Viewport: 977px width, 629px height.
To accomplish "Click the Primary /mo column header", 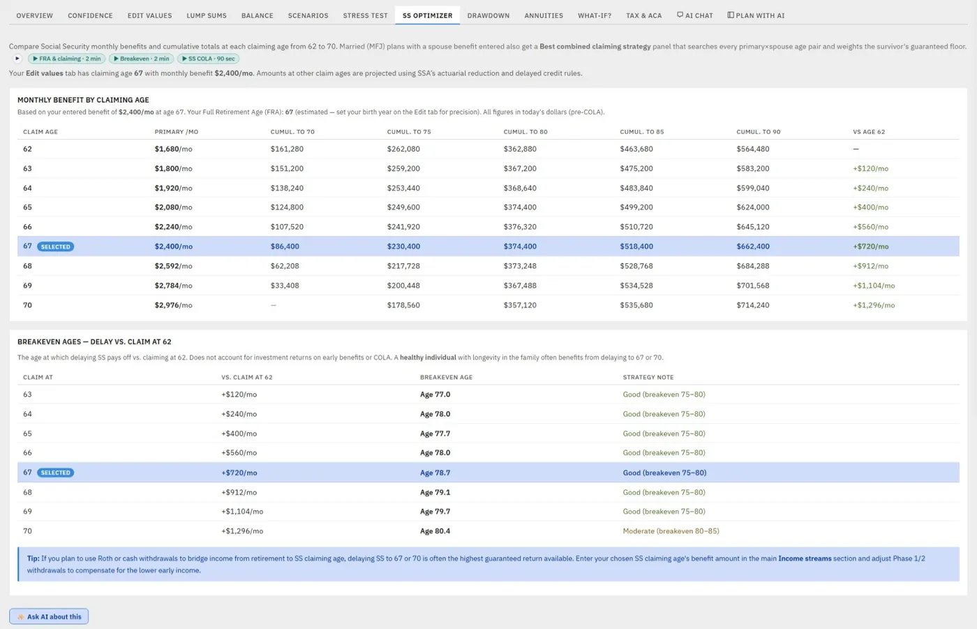I will (177, 132).
